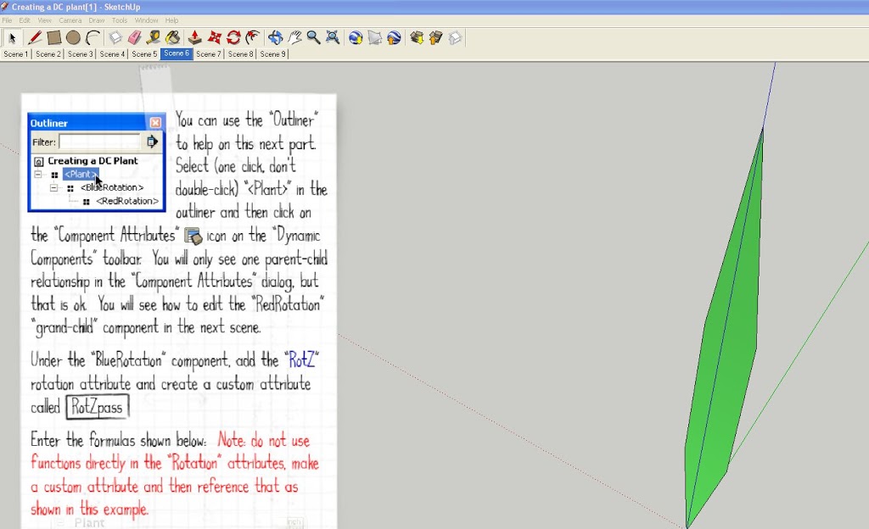Open the Scene 4 tab
Screen dimensions: 869x529
(113, 54)
